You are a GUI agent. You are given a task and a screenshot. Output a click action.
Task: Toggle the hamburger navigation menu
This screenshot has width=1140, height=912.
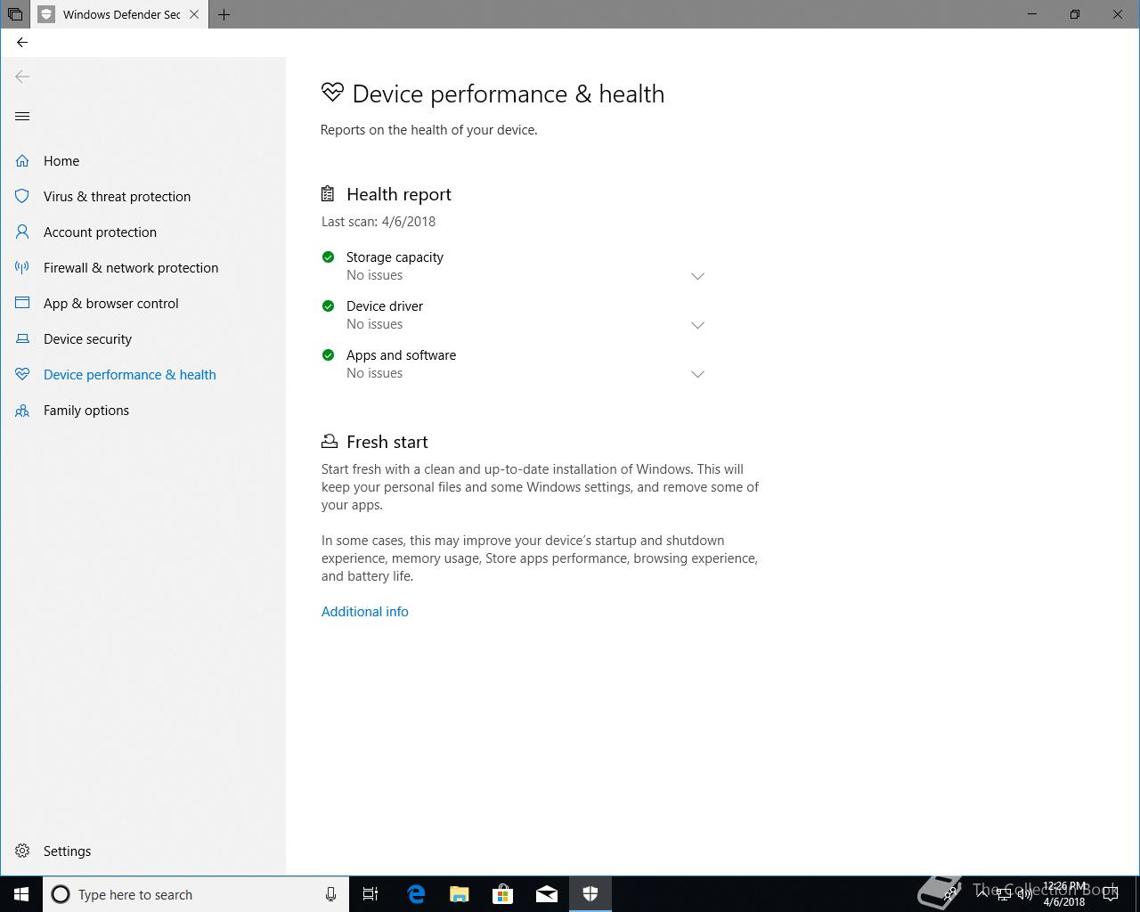point(22,117)
